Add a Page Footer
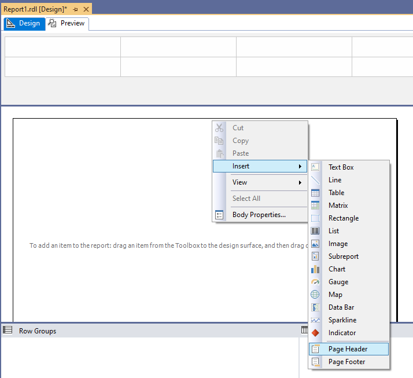413x378 pixels. 349,362
